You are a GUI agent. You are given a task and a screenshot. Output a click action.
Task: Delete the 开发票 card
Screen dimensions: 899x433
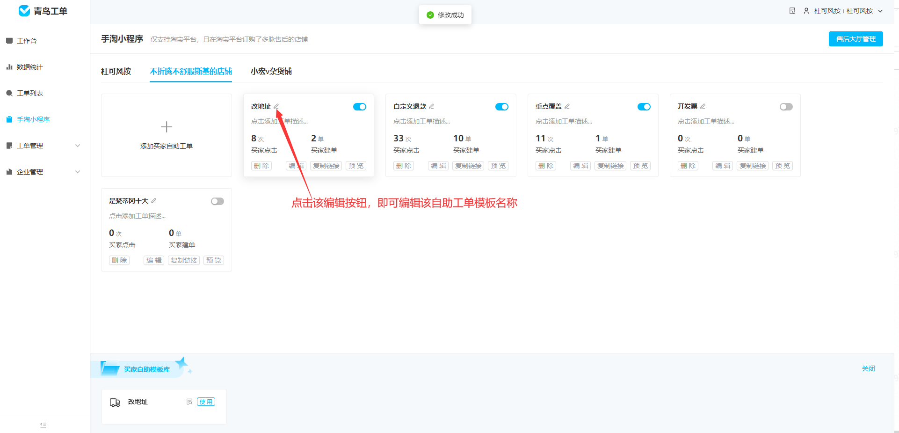688,166
